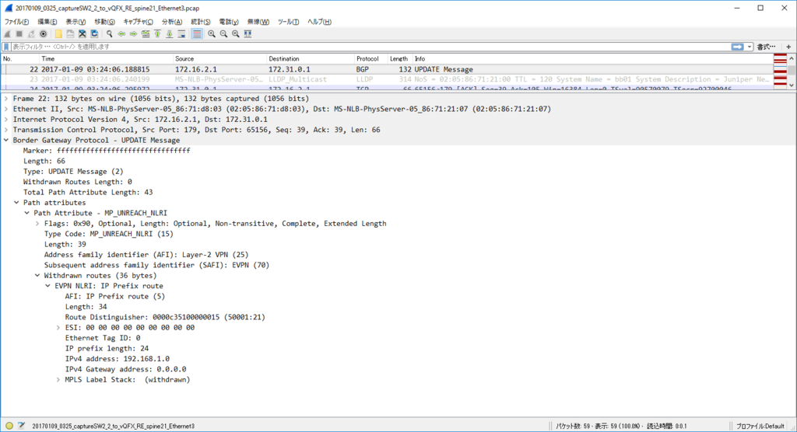The image size is (797, 432).
Task: Open the 電話(y) menu
Action: click(x=228, y=22)
